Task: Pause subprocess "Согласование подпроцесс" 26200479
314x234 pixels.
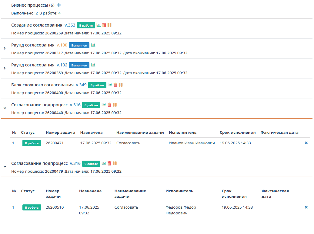Action: click(x=115, y=163)
